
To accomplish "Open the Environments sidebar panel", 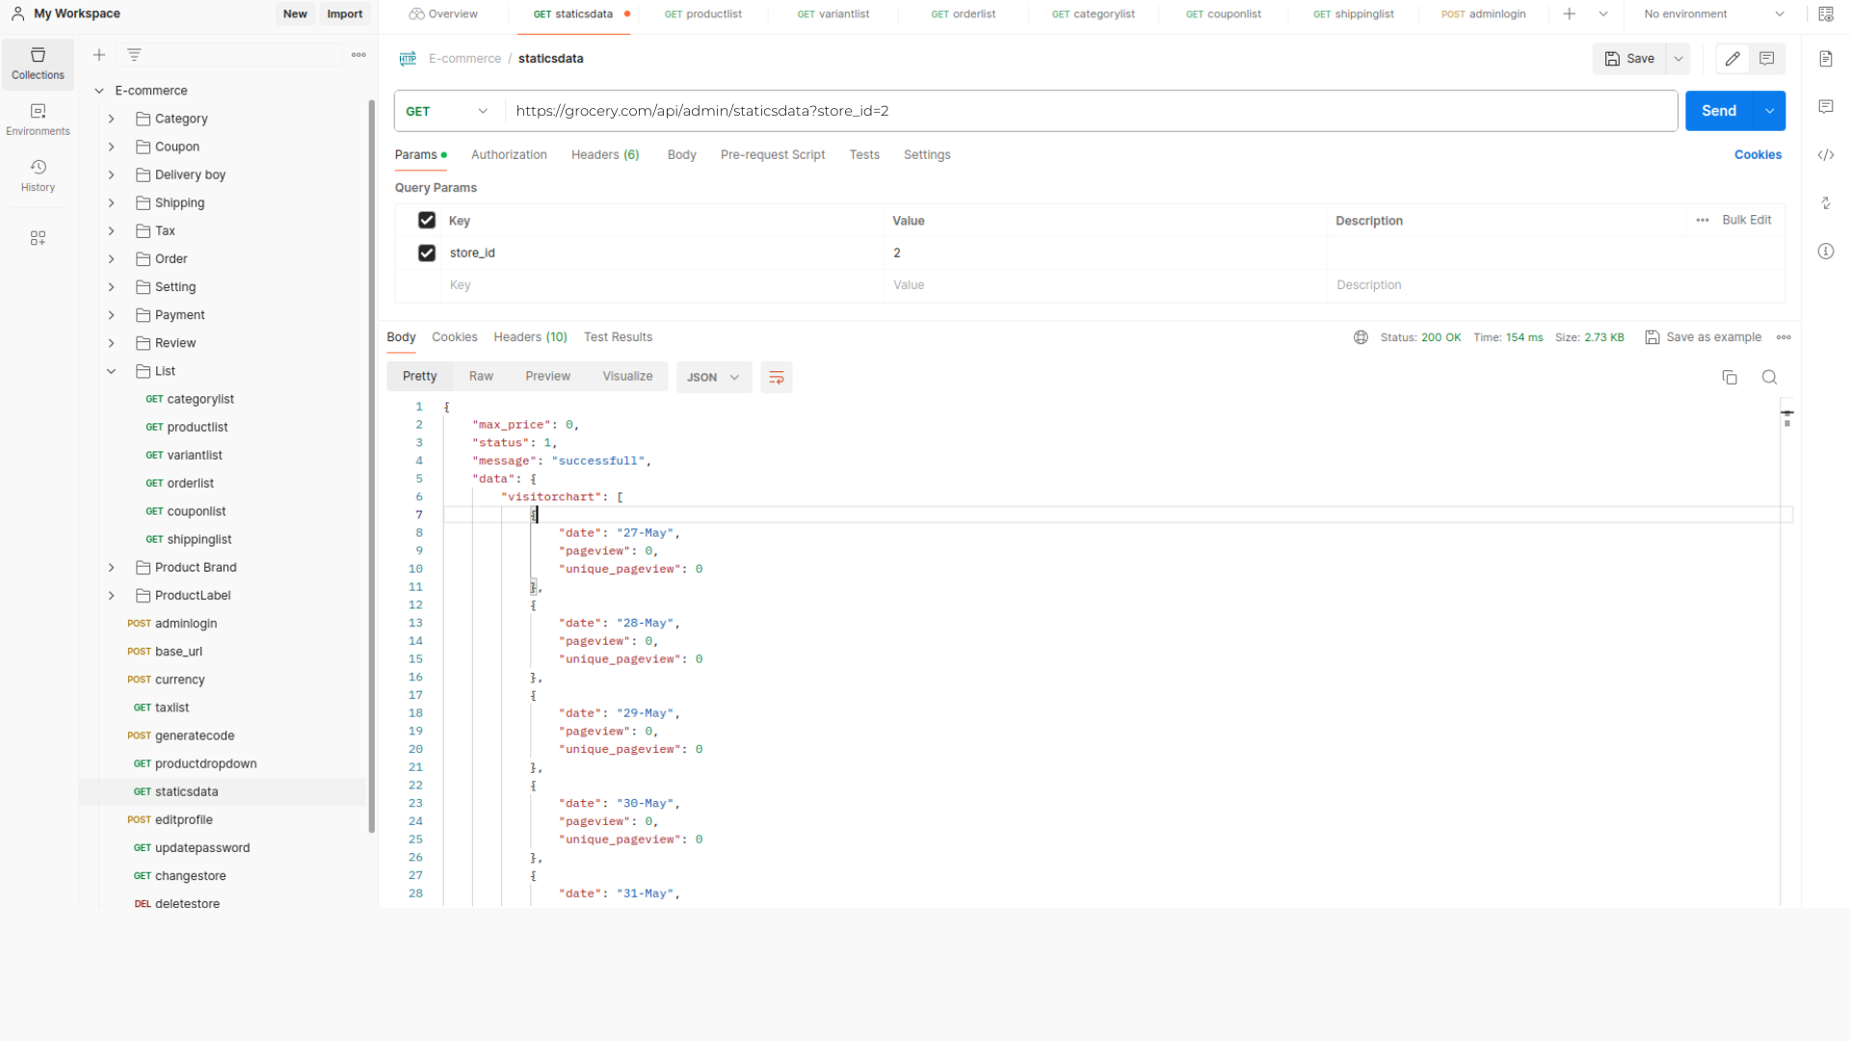I will click(x=38, y=120).
